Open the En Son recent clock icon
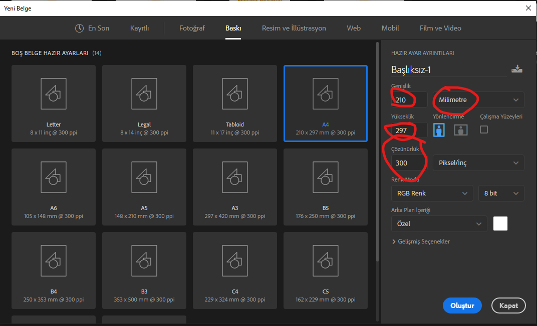 coord(80,28)
